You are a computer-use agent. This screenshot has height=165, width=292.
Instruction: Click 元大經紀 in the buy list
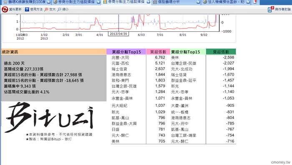click(119, 106)
